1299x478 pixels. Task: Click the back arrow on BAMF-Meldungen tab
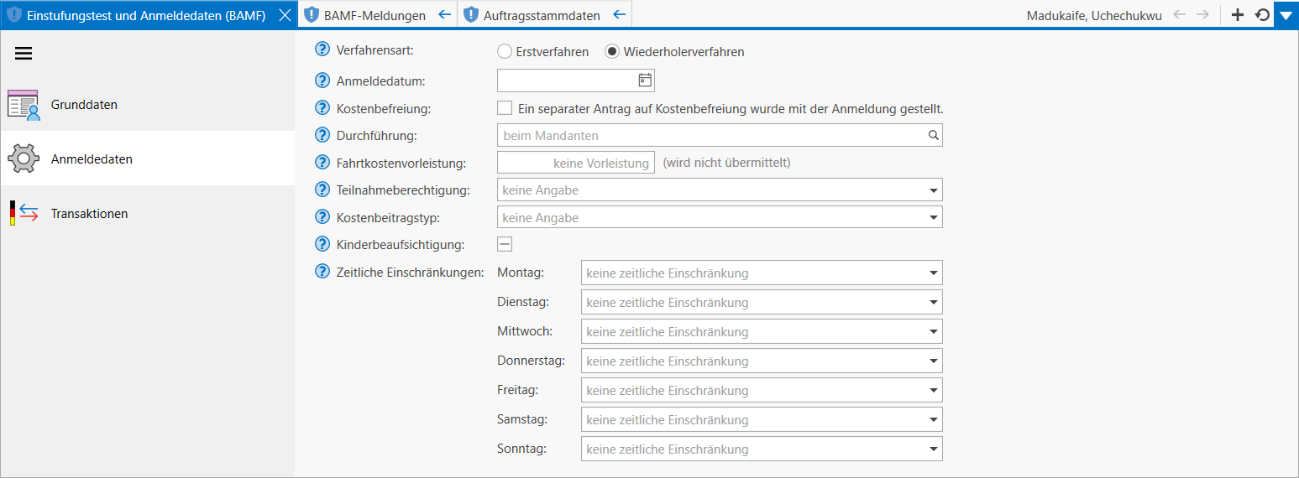coord(445,14)
